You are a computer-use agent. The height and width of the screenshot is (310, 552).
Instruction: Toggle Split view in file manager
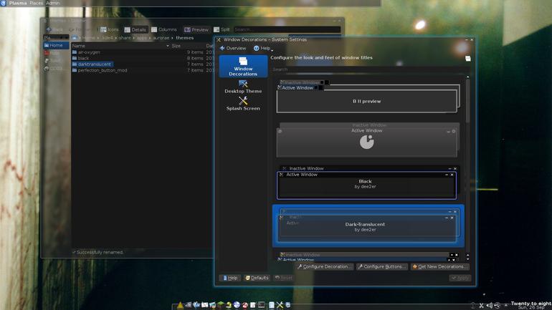[x=222, y=29]
